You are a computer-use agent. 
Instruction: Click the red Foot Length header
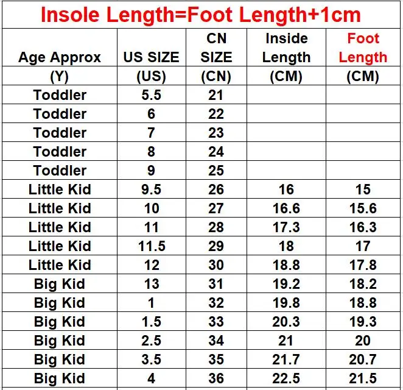363,48
